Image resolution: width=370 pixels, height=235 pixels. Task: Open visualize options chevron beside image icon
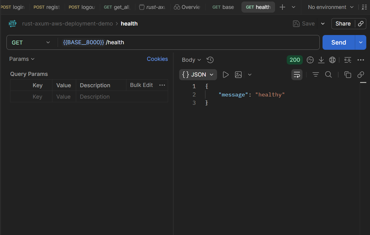pyautogui.click(x=250, y=75)
